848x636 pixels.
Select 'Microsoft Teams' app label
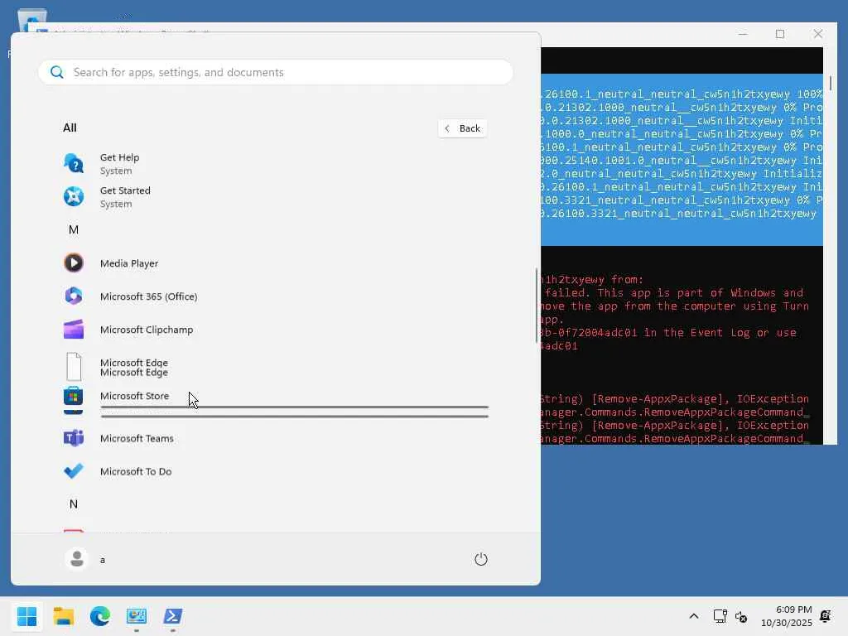coord(137,438)
